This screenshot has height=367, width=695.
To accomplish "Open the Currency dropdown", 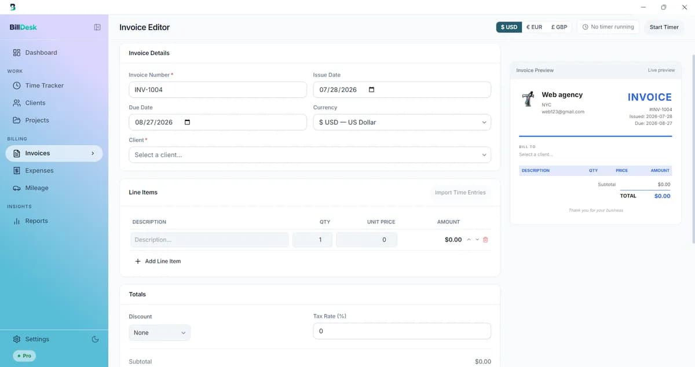I will (402, 122).
